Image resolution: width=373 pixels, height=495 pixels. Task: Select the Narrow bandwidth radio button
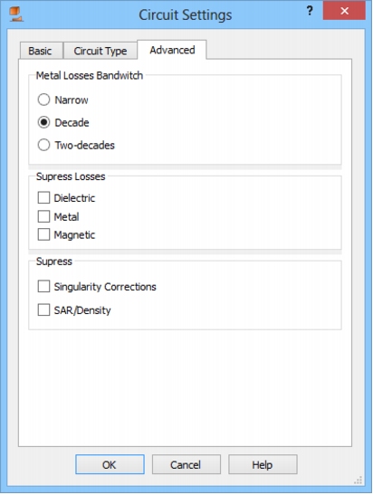click(43, 100)
